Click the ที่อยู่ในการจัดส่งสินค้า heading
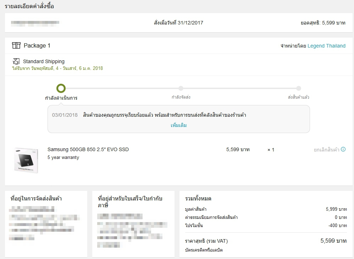 [36, 199]
